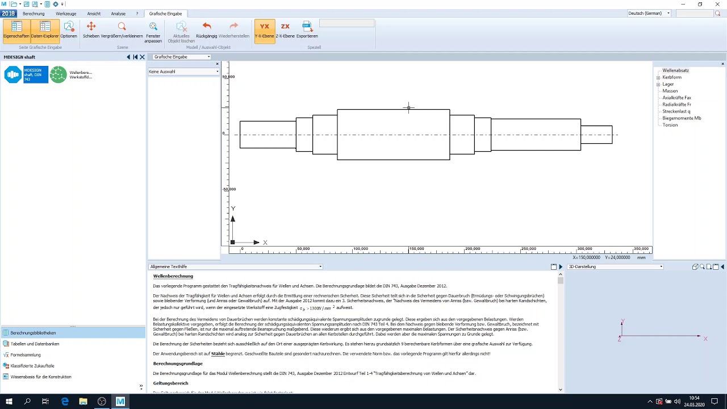Select Massen in the element tree

coord(670,91)
